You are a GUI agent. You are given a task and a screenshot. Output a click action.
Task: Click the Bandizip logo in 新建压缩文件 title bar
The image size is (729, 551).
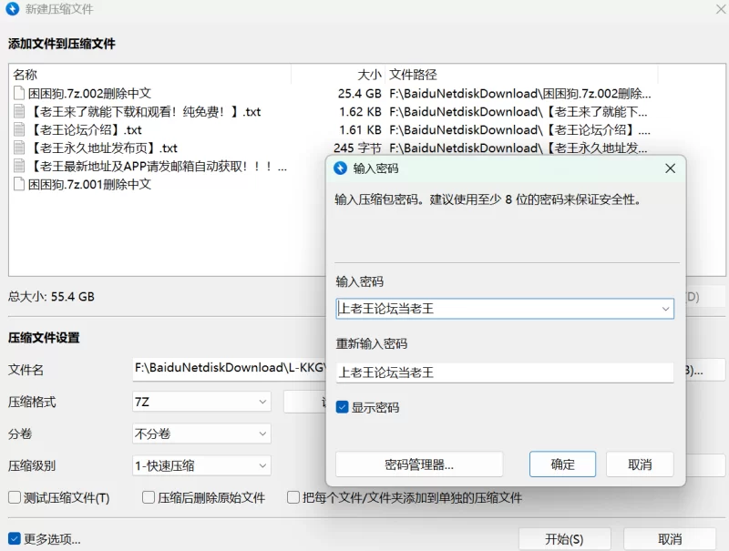[13, 9]
